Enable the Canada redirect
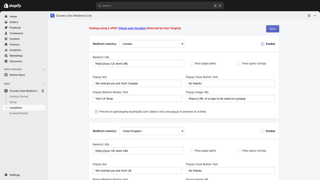The height and width of the screenshot is (180, 320). pos(262,43)
